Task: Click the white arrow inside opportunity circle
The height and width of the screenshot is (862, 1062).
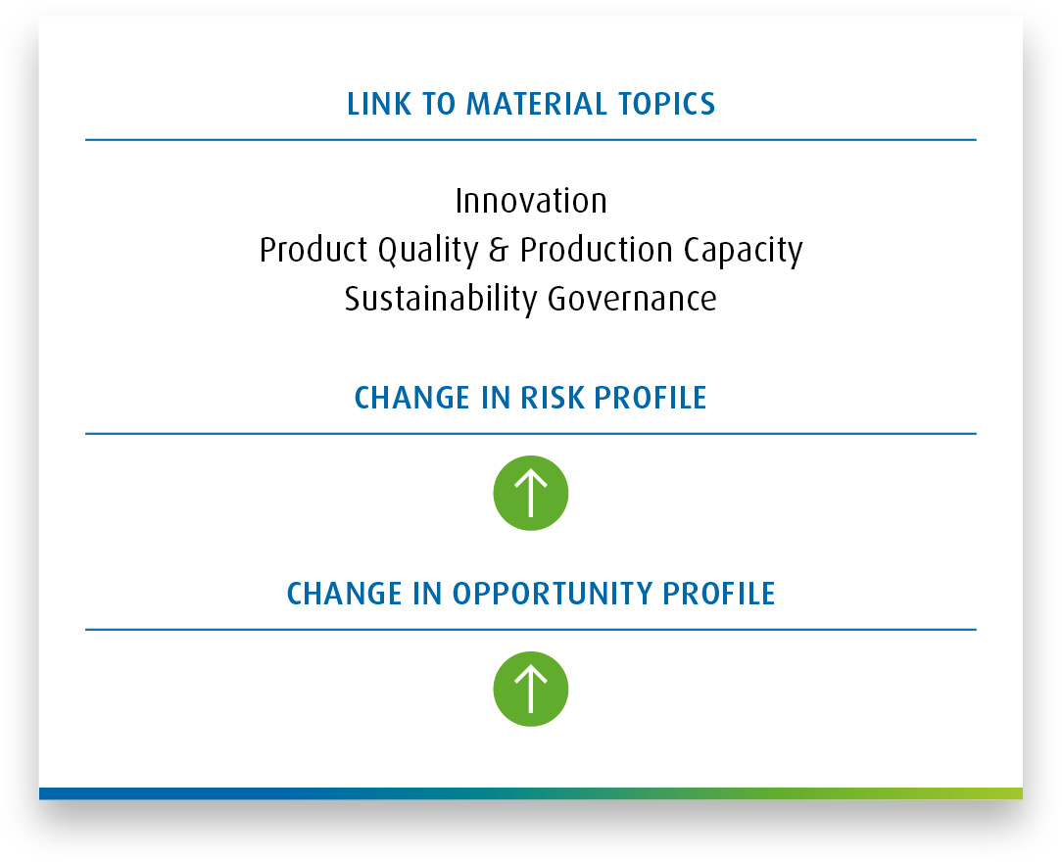Action: (530, 689)
